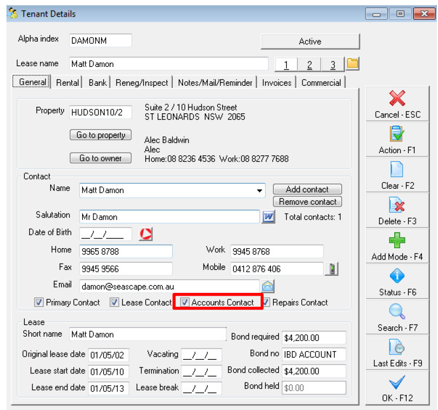Select lease name button 3
The height and width of the screenshot is (410, 438).
(x=333, y=65)
